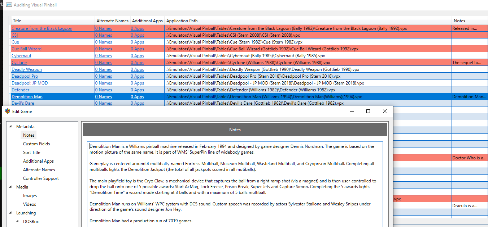Open Controller Support settings

click(41, 178)
